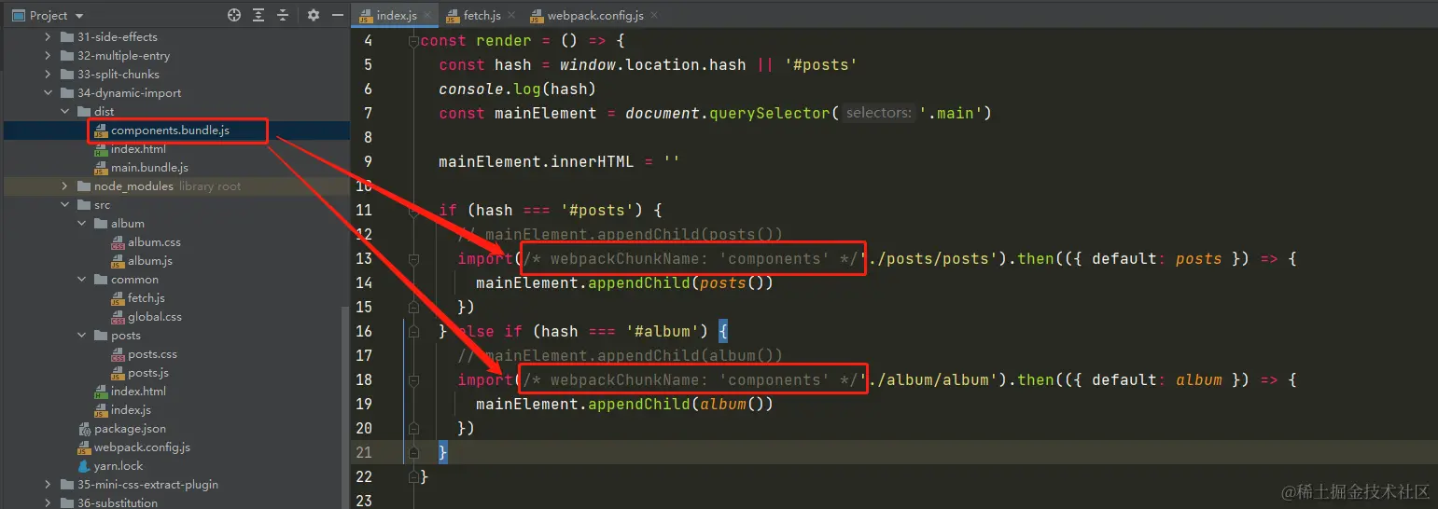The image size is (1438, 509).
Task: Open the Project view dropdown
Action: coord(79,16)
